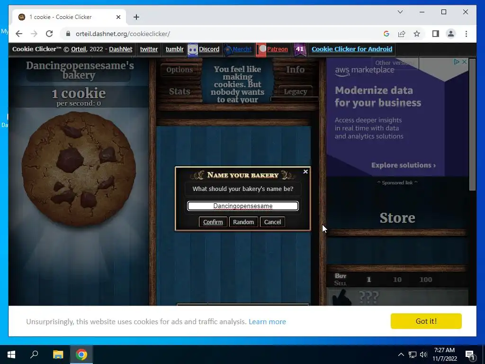
Task: Generate a Random bakery name
Action: 243,222
